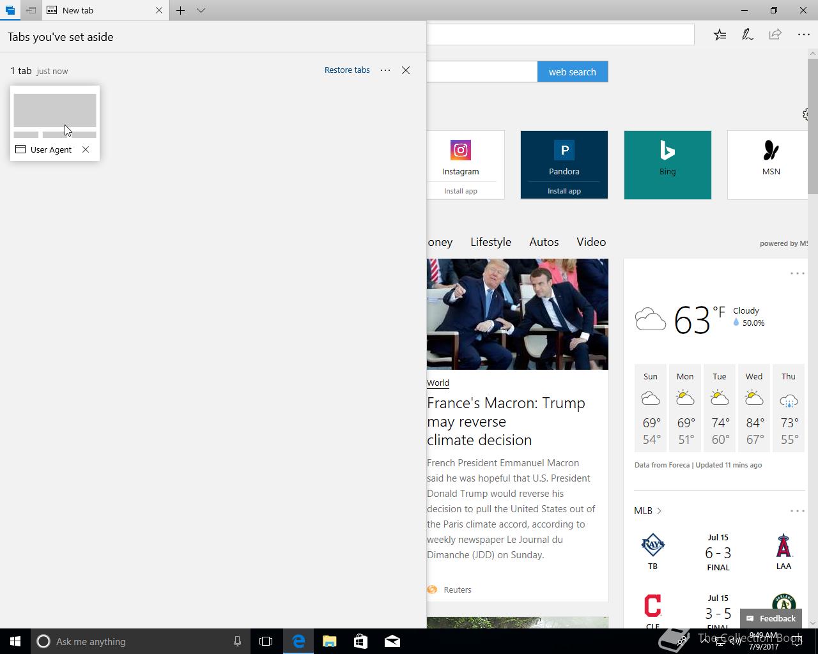Screen dimensions: 818x654
Task: Select the Sun forecast day
Action: click(651, 407)
